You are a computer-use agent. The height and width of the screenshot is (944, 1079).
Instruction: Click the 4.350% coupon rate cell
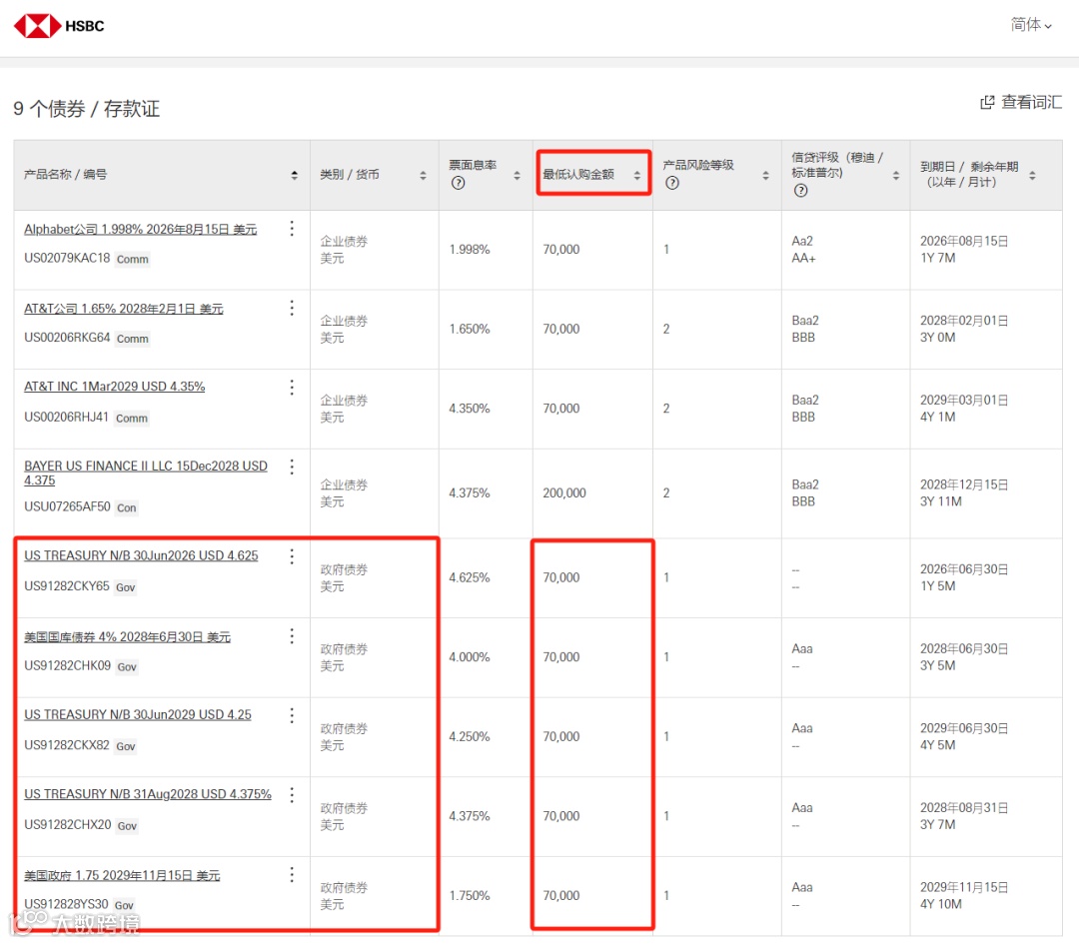pyautogui.click(x=470, y=409)
